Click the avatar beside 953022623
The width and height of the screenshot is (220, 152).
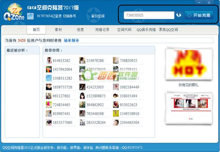click(116, 105)
